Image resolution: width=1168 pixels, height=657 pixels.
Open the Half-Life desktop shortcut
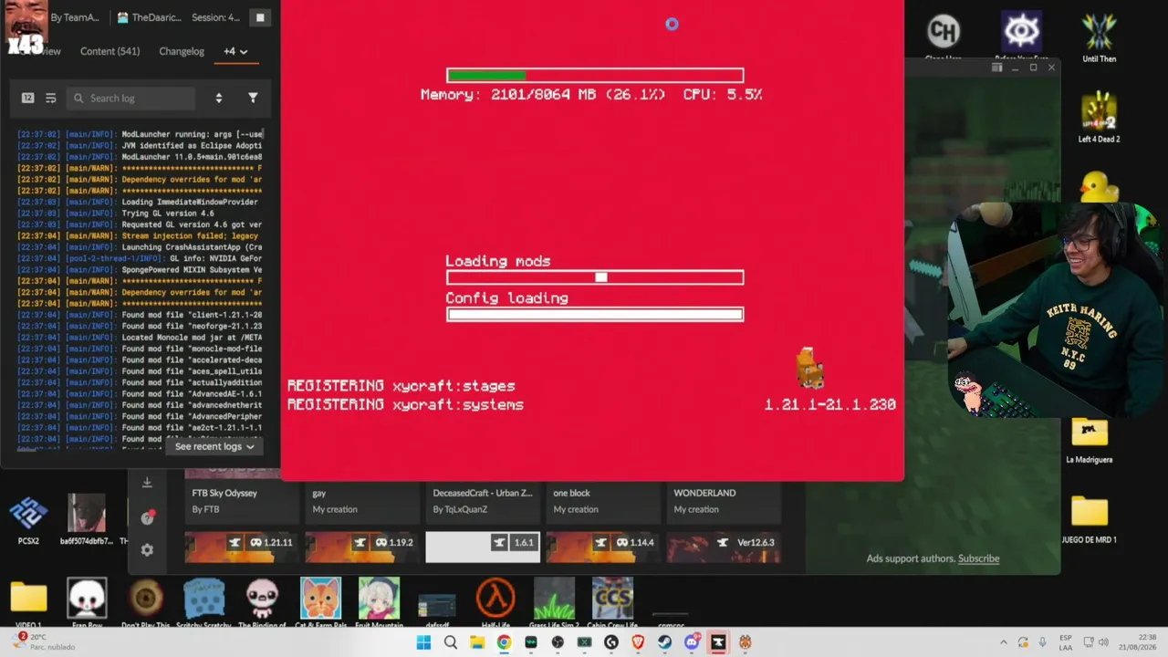click(x=495, y=602)
